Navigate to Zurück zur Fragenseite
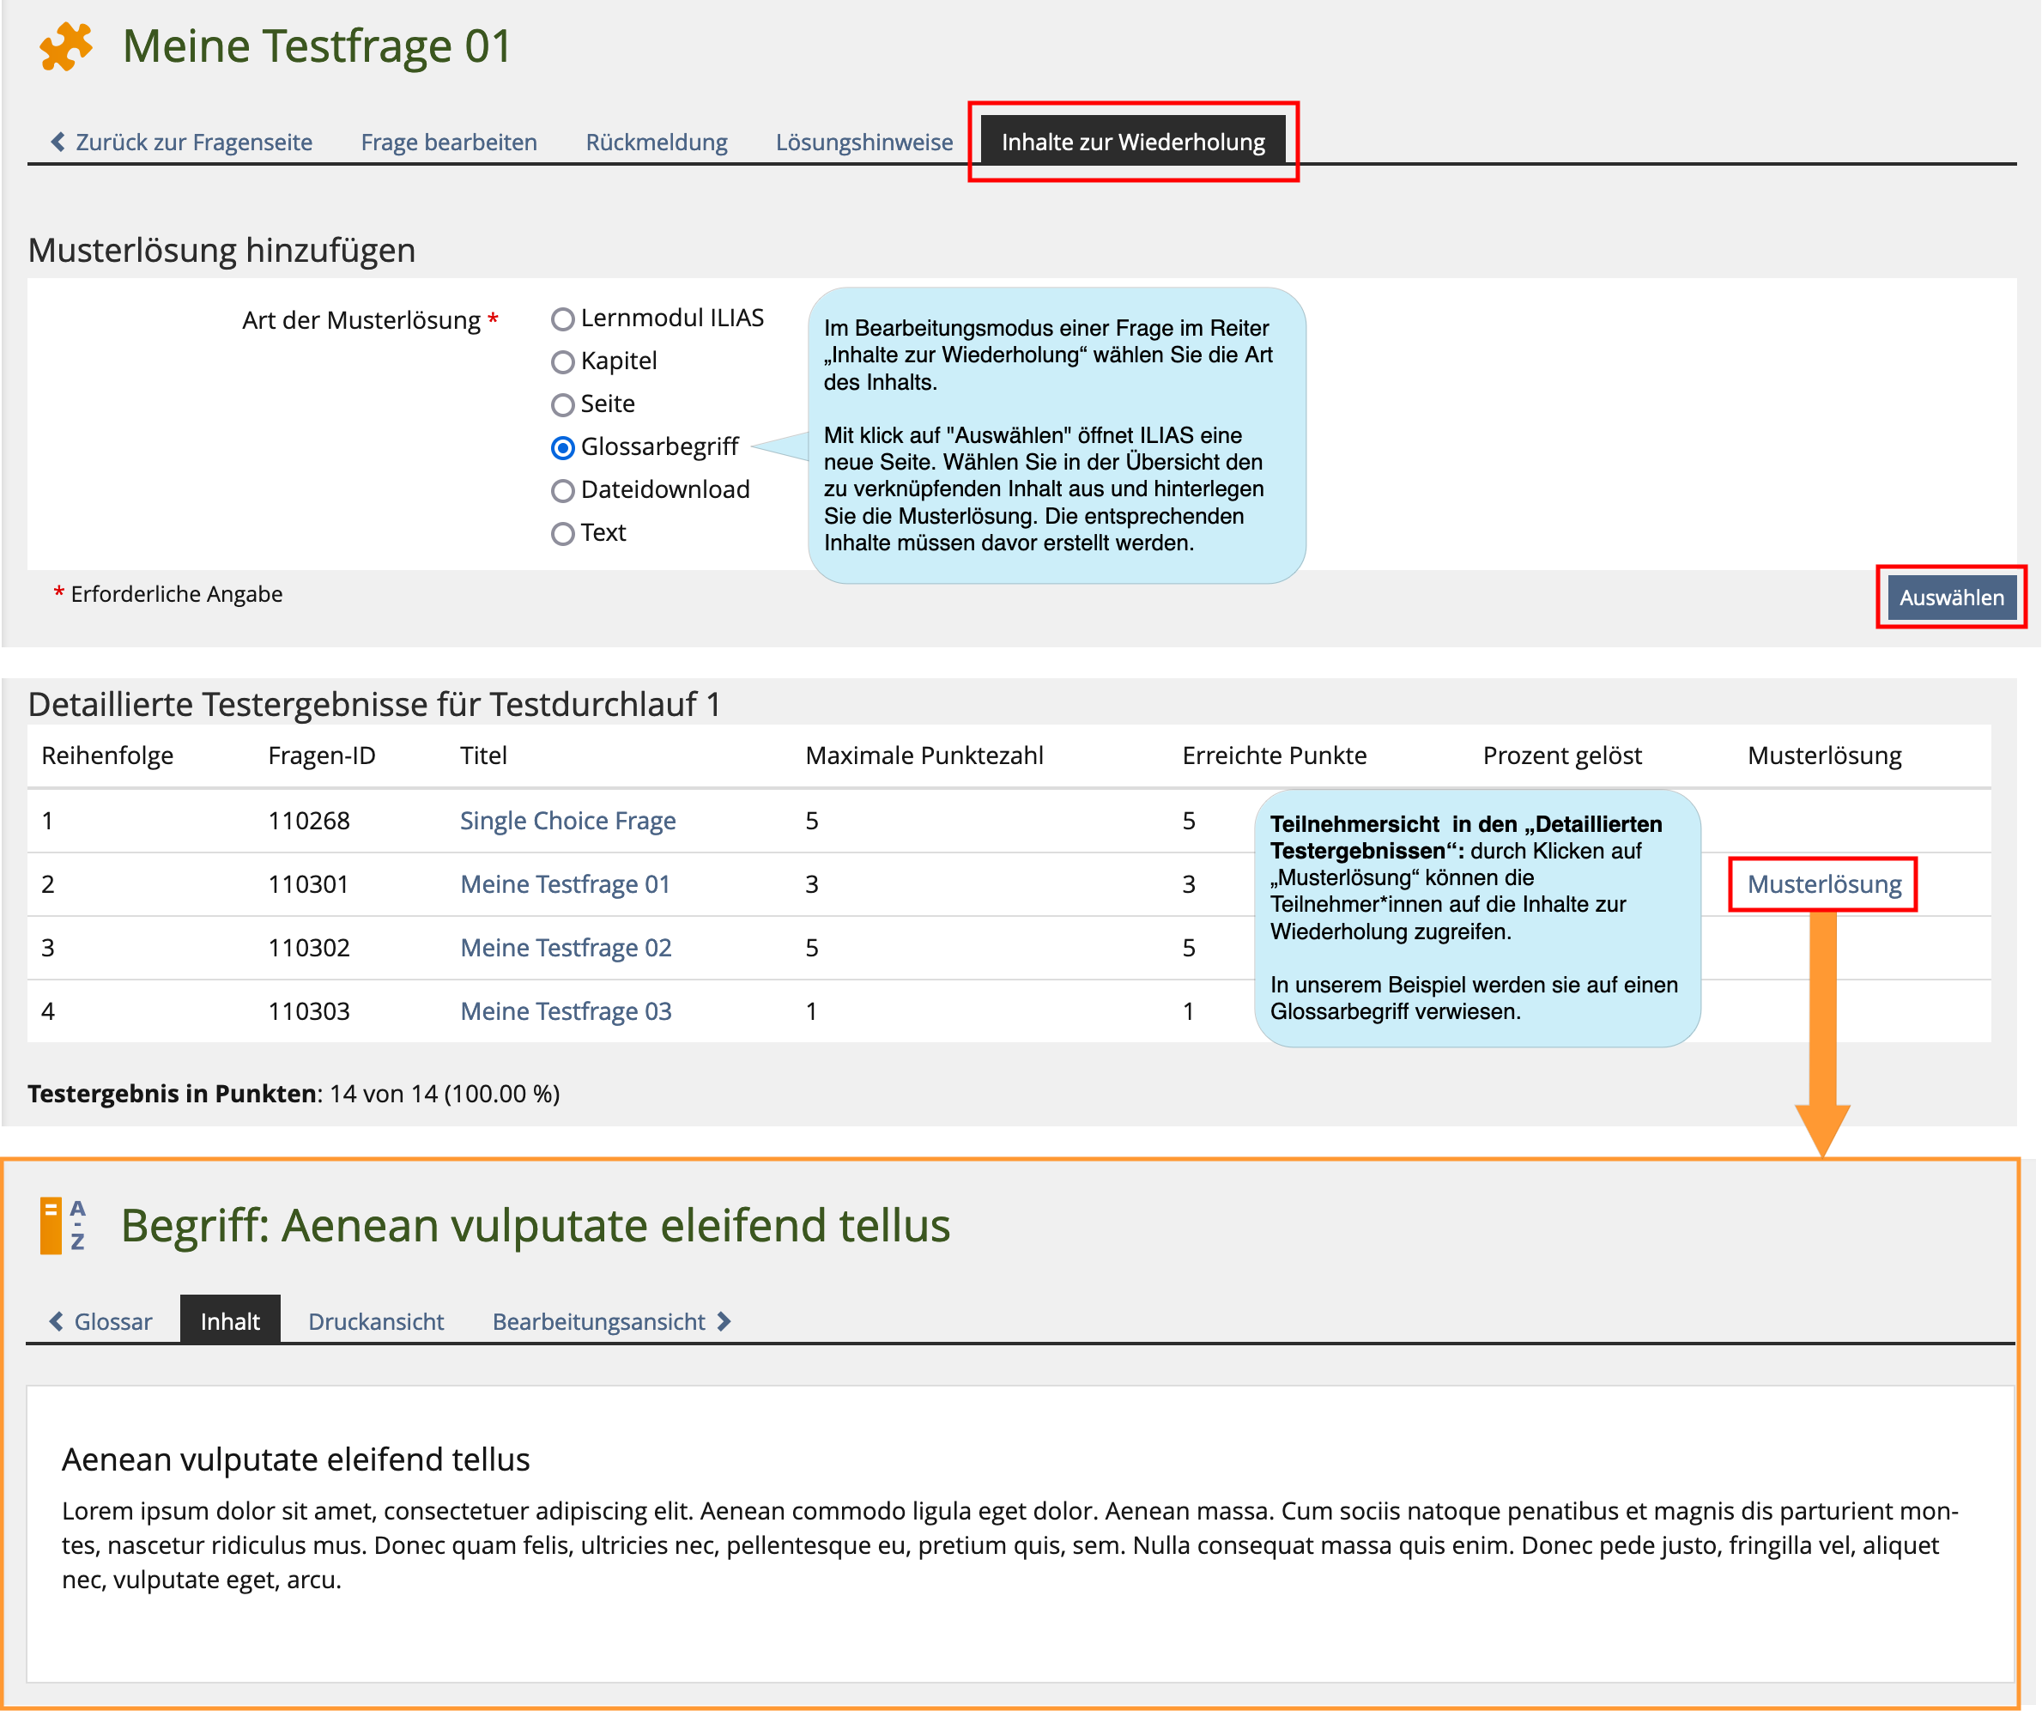The image size is (2042, 1711). point(191,141)
